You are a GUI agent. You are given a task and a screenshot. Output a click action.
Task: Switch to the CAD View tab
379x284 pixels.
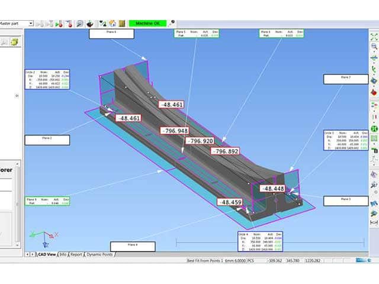(x=47, y=254)
